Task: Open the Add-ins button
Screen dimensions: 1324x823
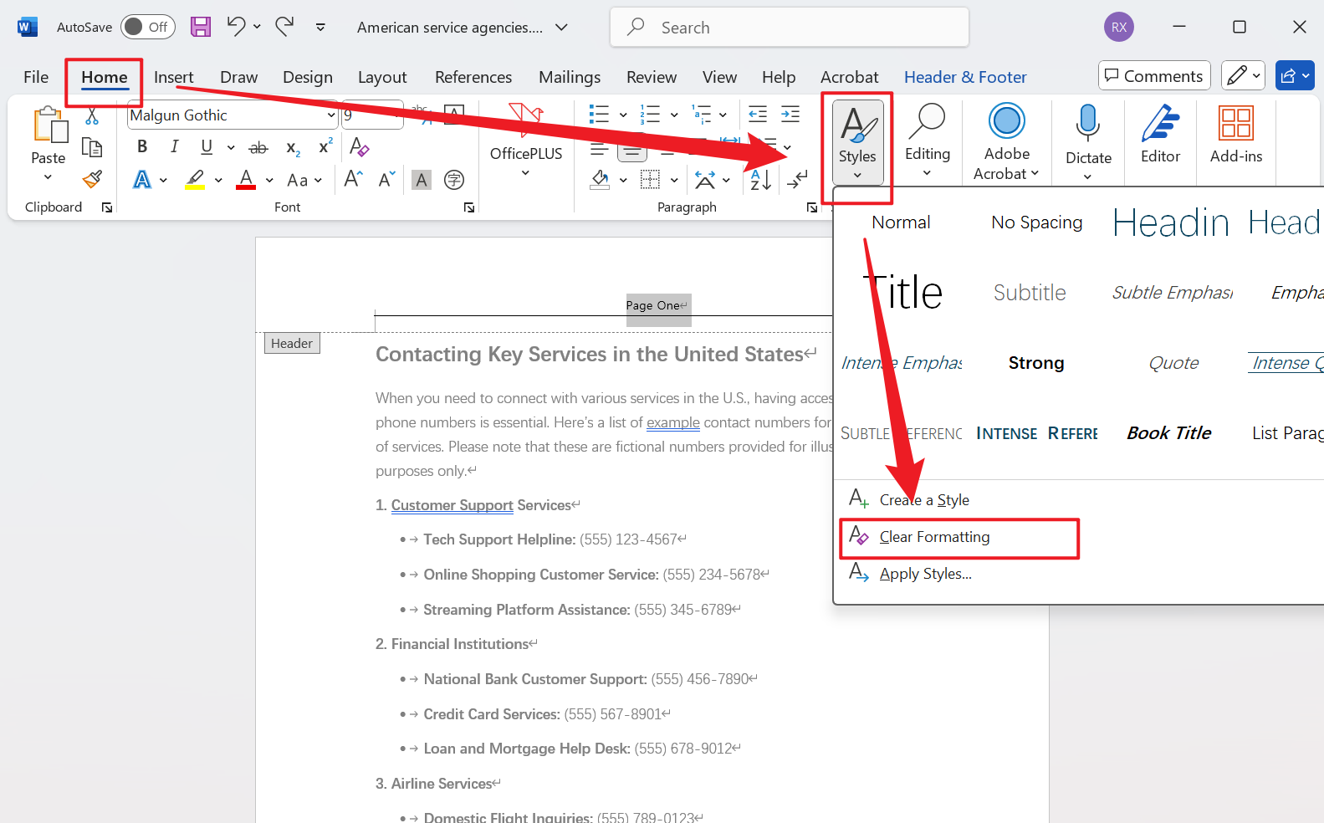Action: [1235, 135]
